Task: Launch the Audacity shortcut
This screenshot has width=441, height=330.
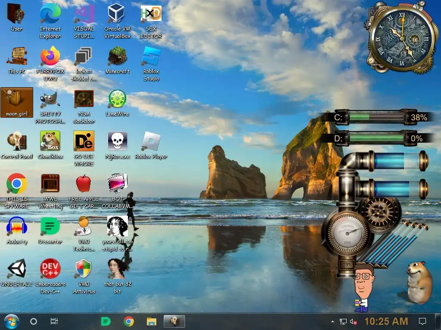Action: [x=17, y=230]
